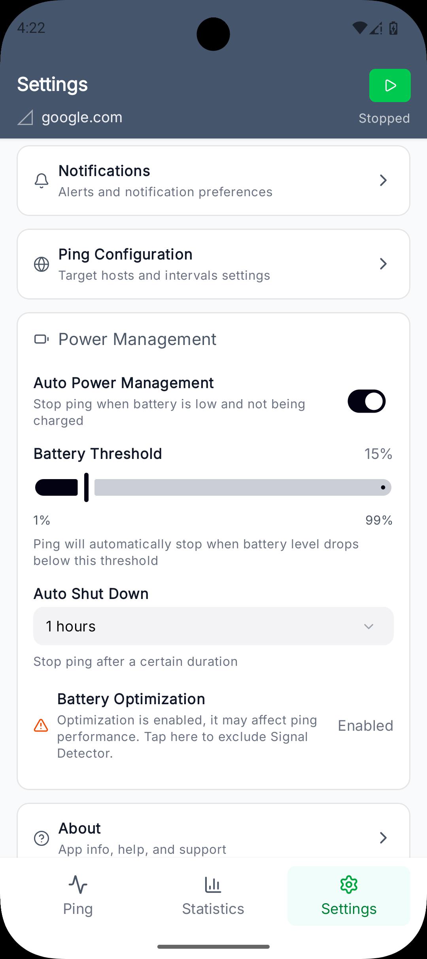
Task: Click the bell icon beside Notifications
Action: [x=42, y=181]
